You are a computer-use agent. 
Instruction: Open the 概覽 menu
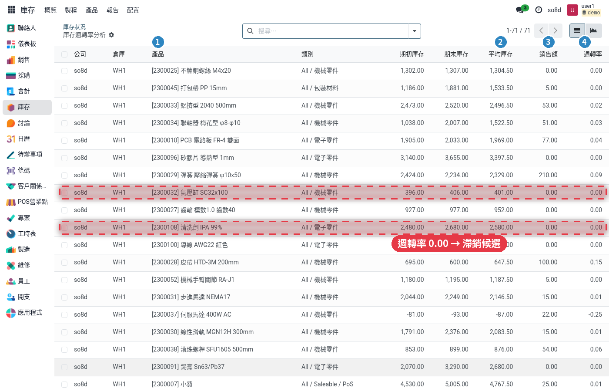pos(50,10)
